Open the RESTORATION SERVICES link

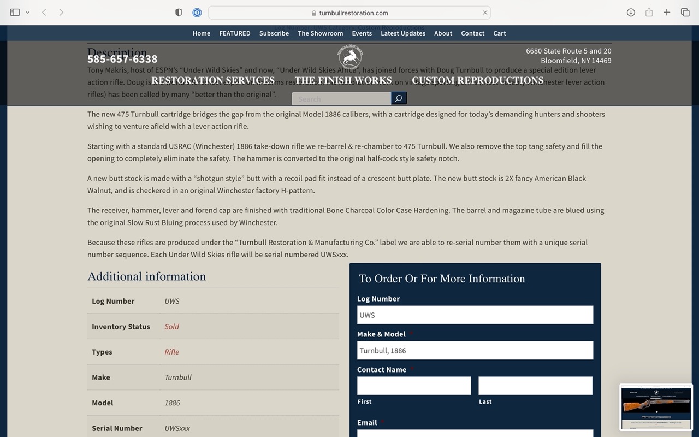point(213,80)
